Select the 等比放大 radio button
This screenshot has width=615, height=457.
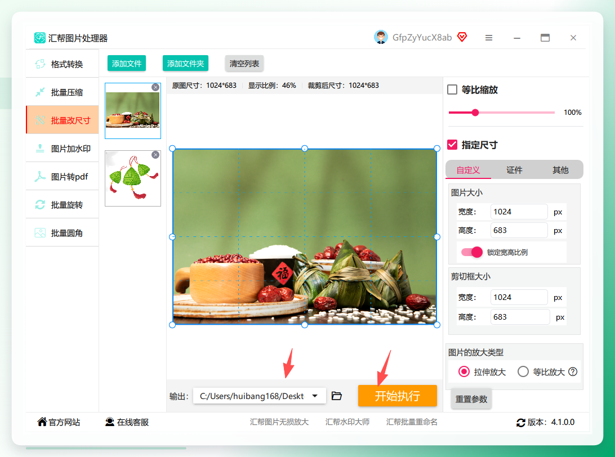click(x=523, y=371)
